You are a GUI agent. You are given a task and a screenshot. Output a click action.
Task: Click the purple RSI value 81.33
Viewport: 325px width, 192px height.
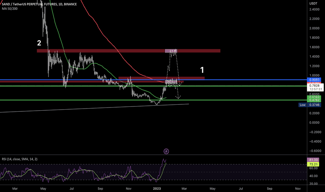(x=313, y=160)
